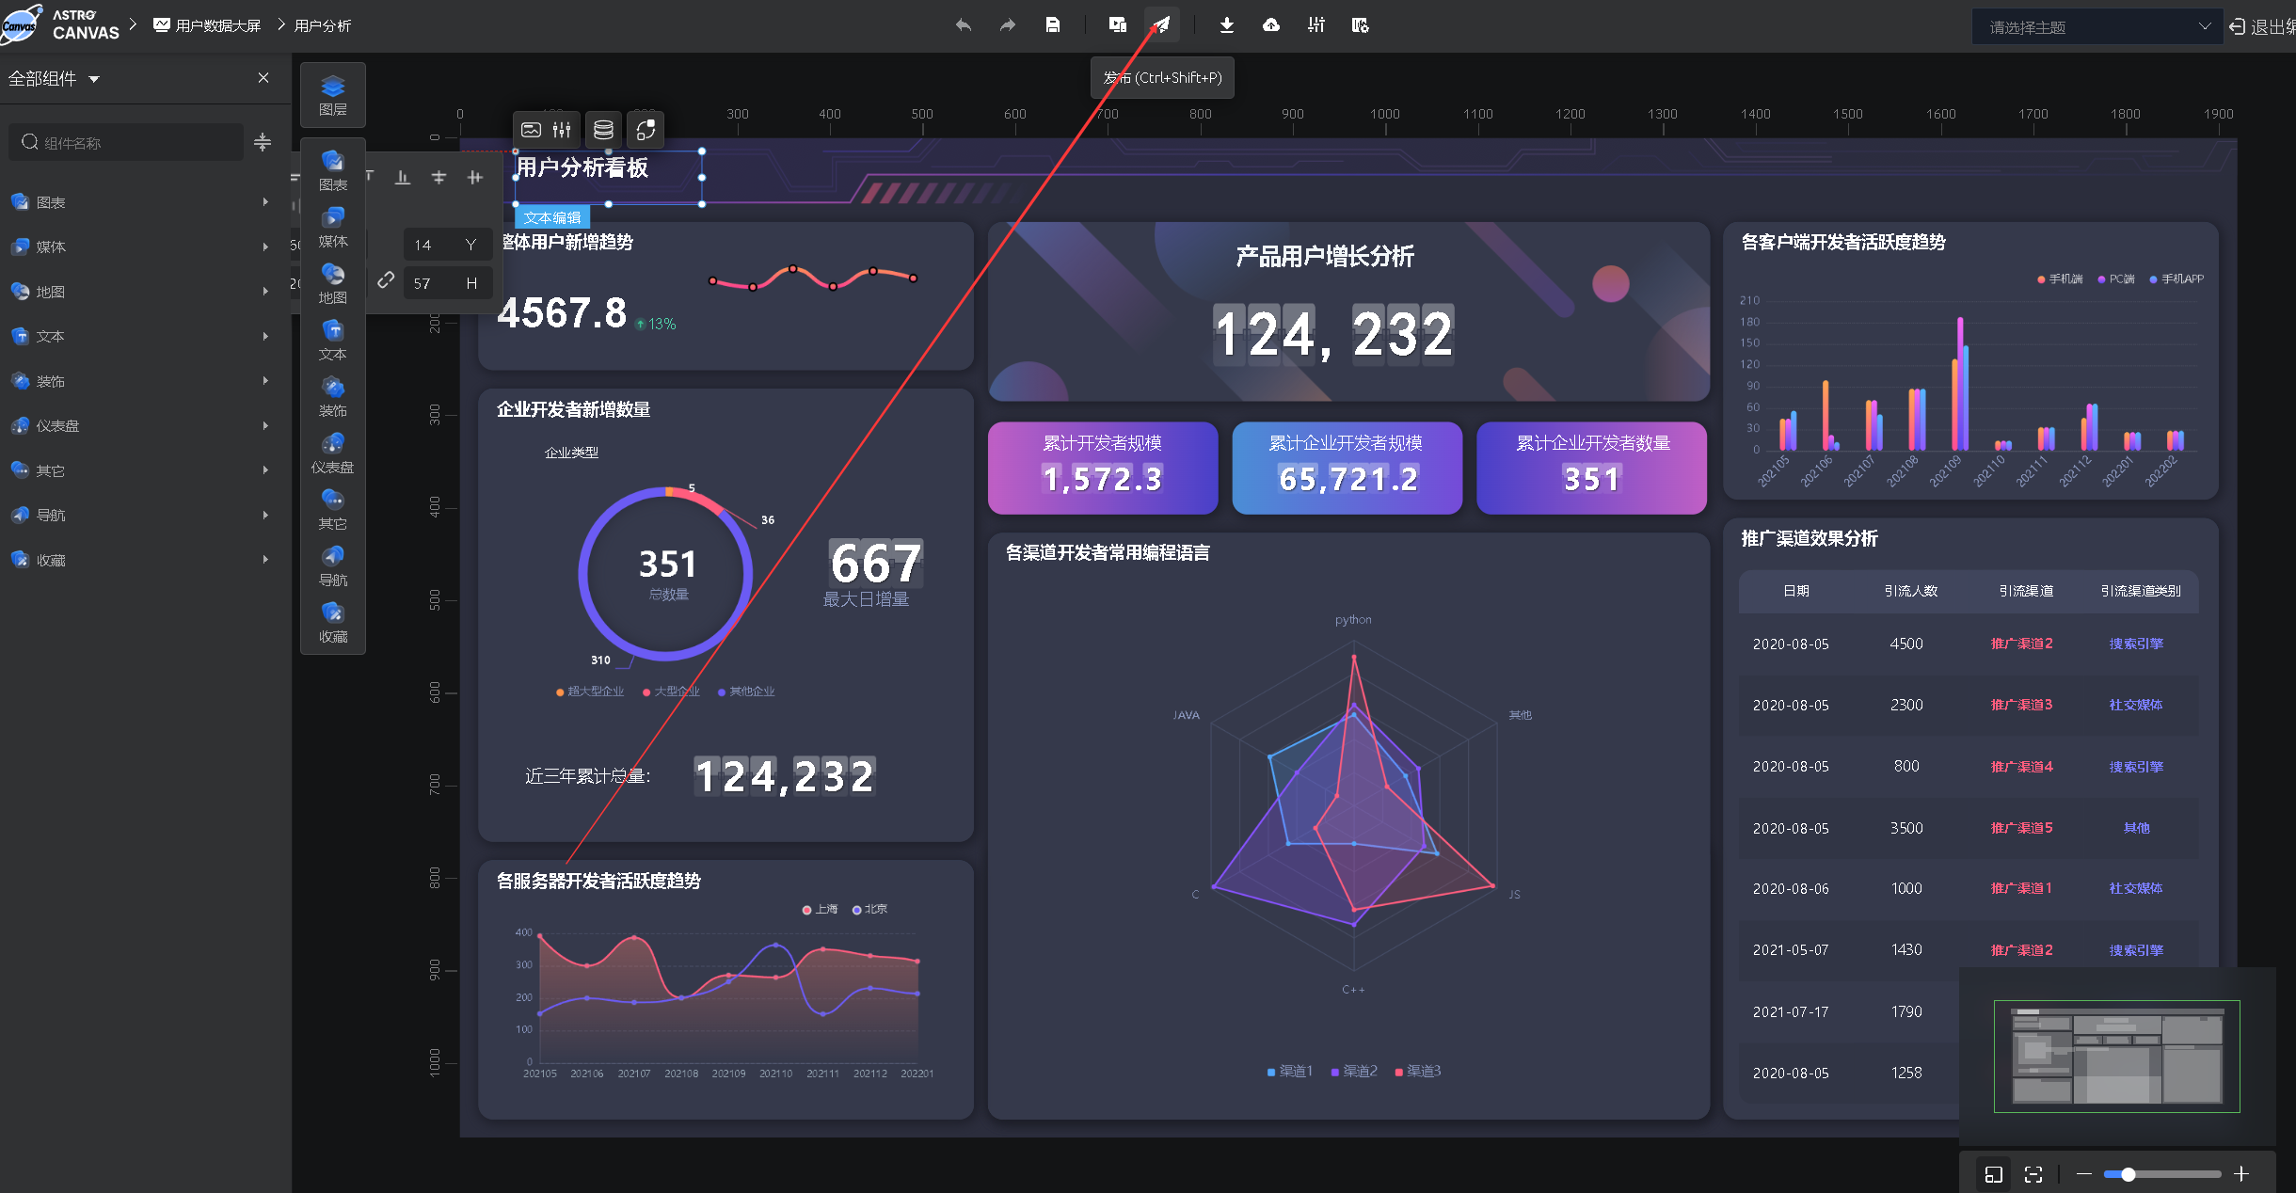Toggle fit-to-screen view icon at bottom right

(2033, 1174)
